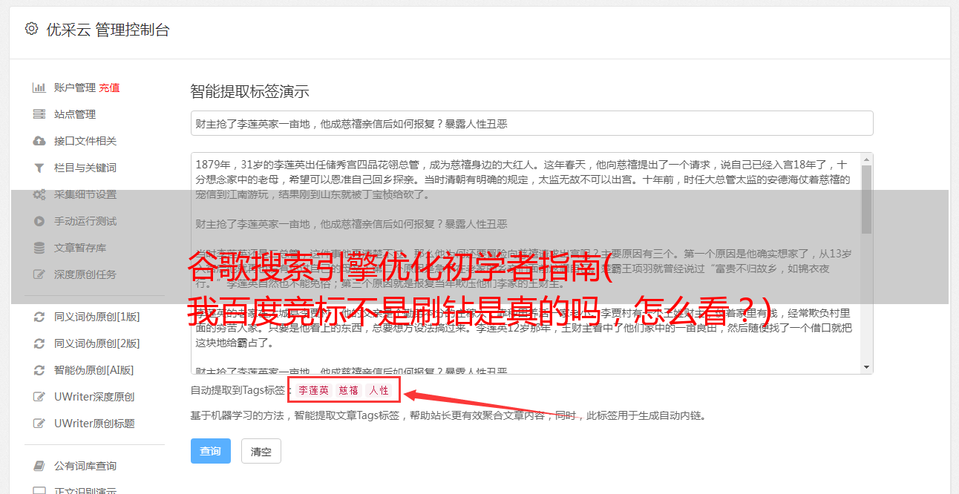Open the 站点管理 sidebar item

(75, 114)
